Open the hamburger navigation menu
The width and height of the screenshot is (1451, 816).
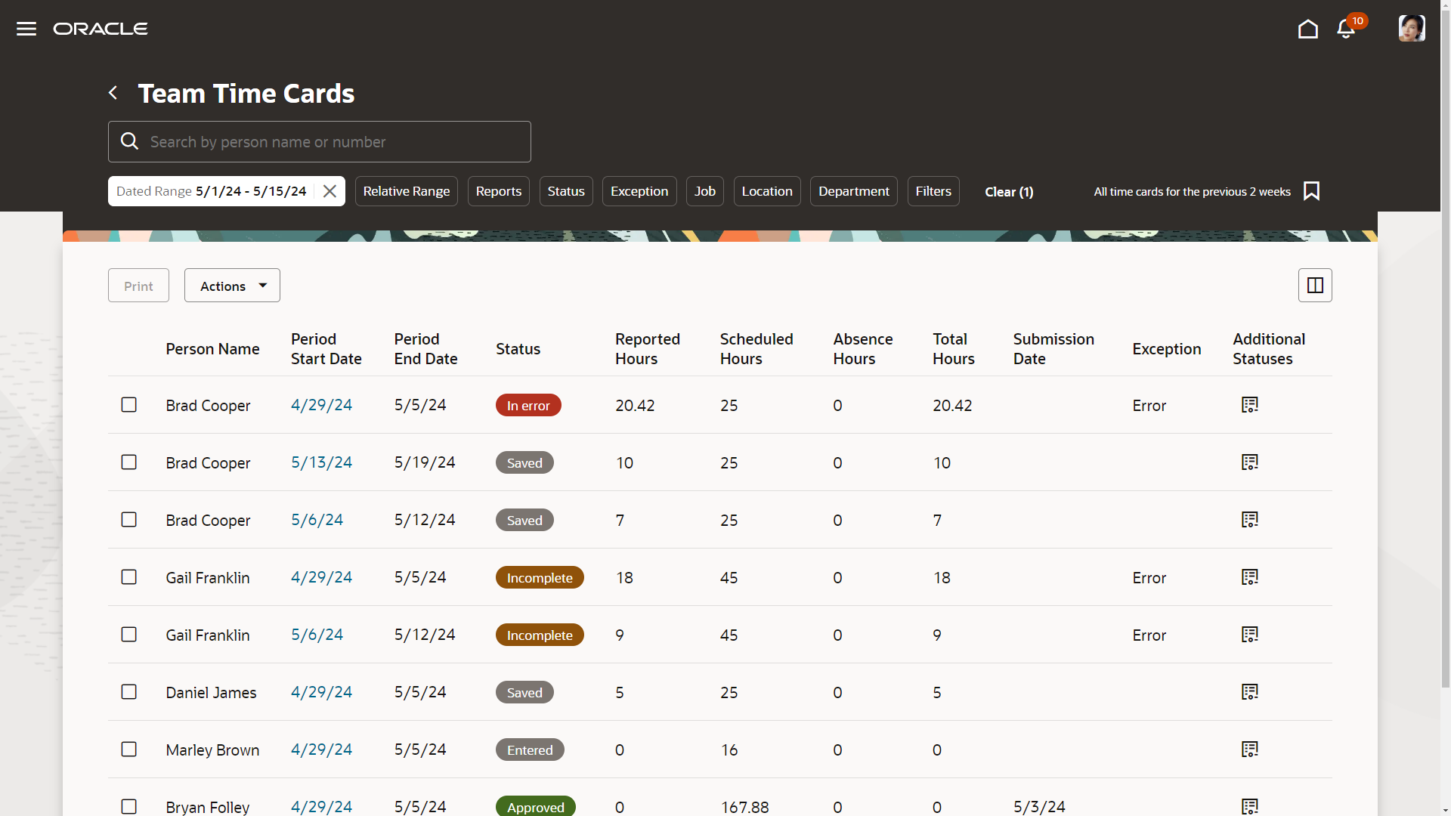click(26, 29)
